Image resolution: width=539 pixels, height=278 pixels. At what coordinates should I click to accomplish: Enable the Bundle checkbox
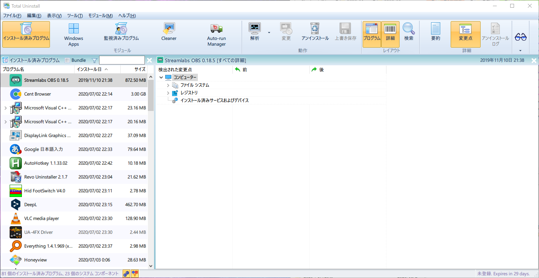tap(68, 60)
